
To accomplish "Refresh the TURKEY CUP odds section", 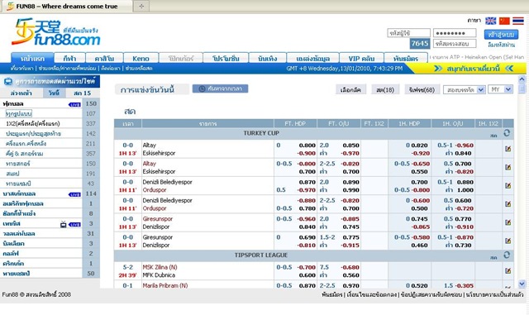I will click(507, 133).
